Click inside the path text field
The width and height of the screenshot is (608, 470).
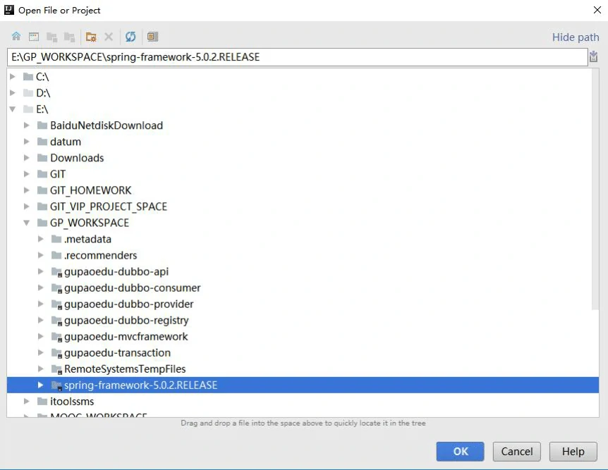pyautogui.click(x=296, y=57)
